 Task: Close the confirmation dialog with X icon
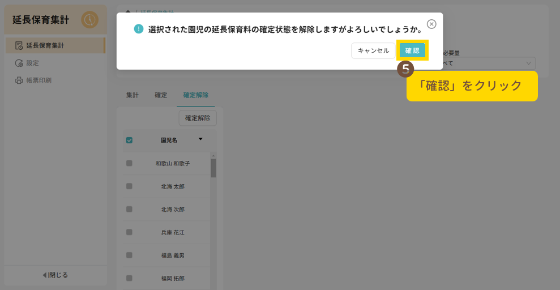tap(431, 24)
